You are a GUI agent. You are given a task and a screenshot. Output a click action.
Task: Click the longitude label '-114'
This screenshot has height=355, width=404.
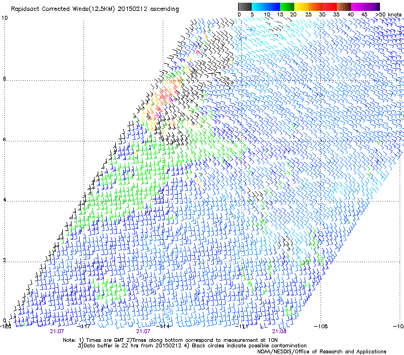tap(163, 327)
